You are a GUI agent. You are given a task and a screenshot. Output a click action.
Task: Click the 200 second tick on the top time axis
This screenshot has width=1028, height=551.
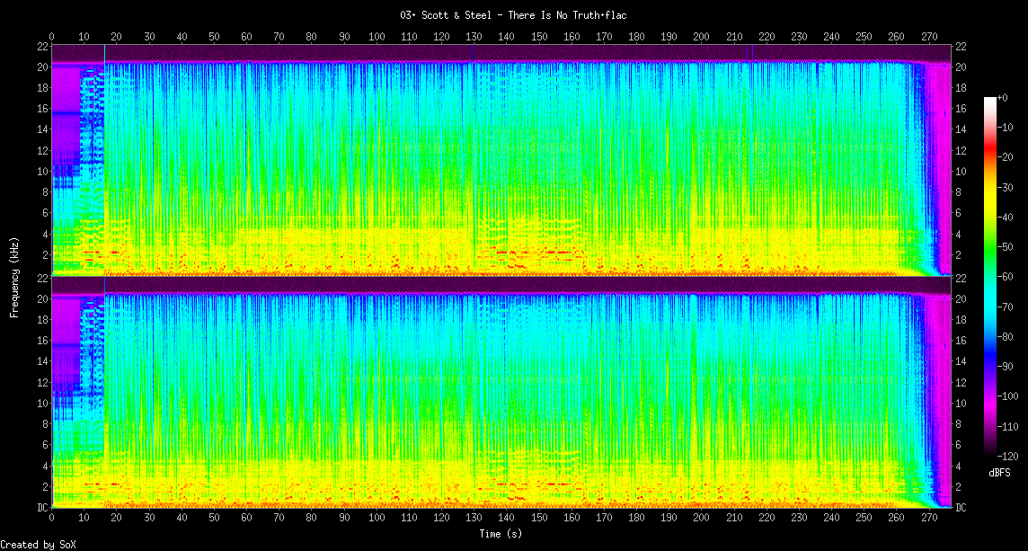click(x=701, y=37)
